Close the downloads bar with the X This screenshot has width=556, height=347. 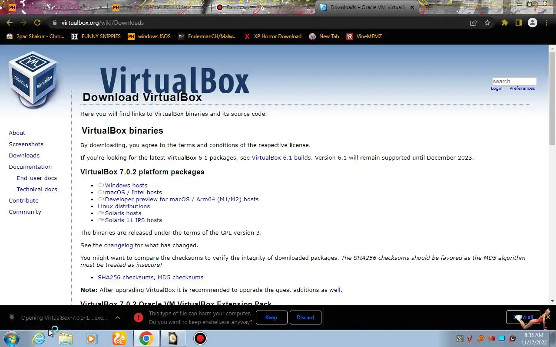[548, 317]
